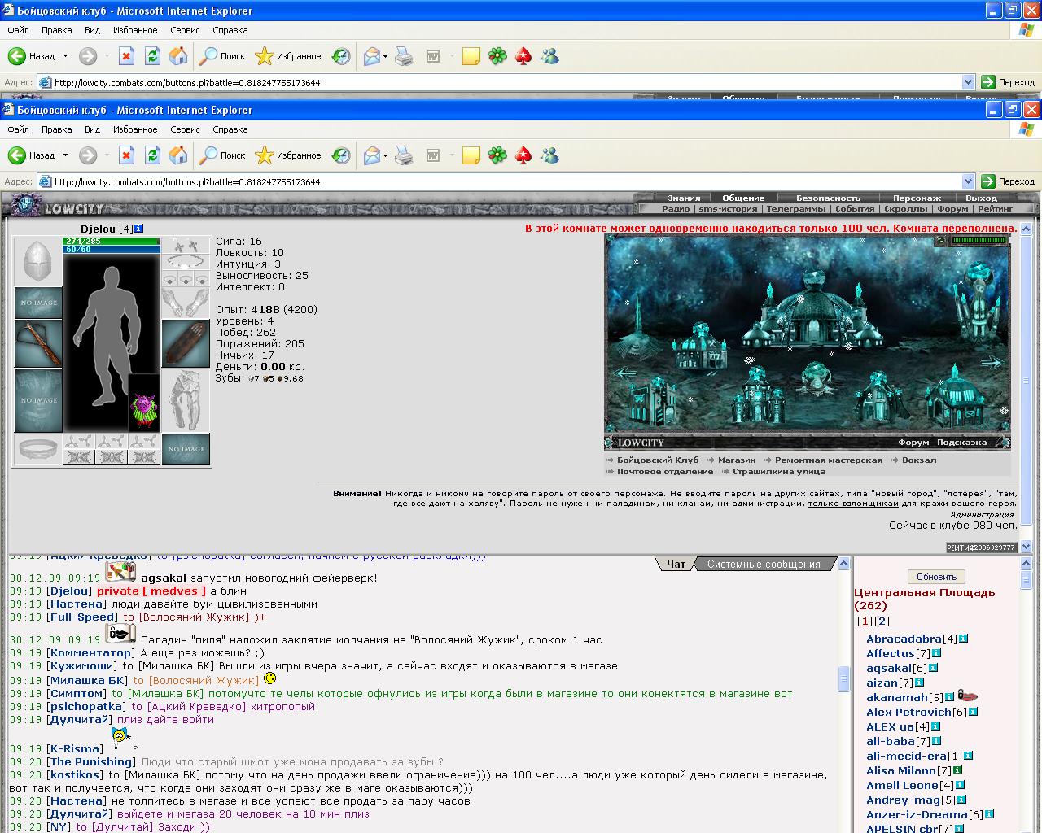This screenshot has width=1042, height=833.
Task: Go to Магазин link below map
Action: coord(737,460)
